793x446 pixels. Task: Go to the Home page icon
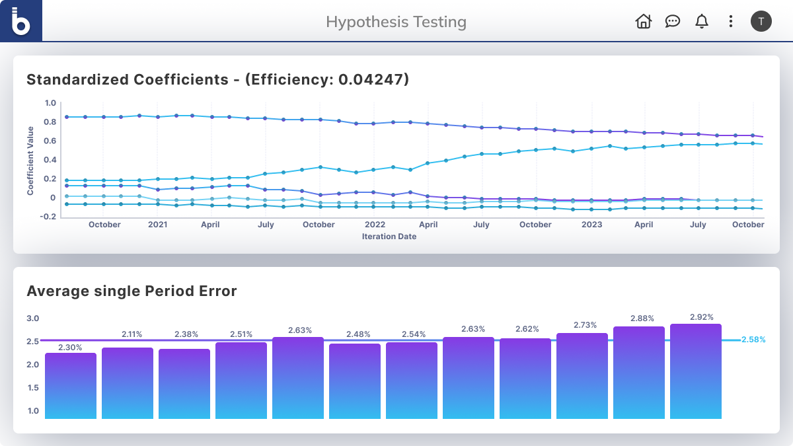pyautogui.click(x=643, y=21)
